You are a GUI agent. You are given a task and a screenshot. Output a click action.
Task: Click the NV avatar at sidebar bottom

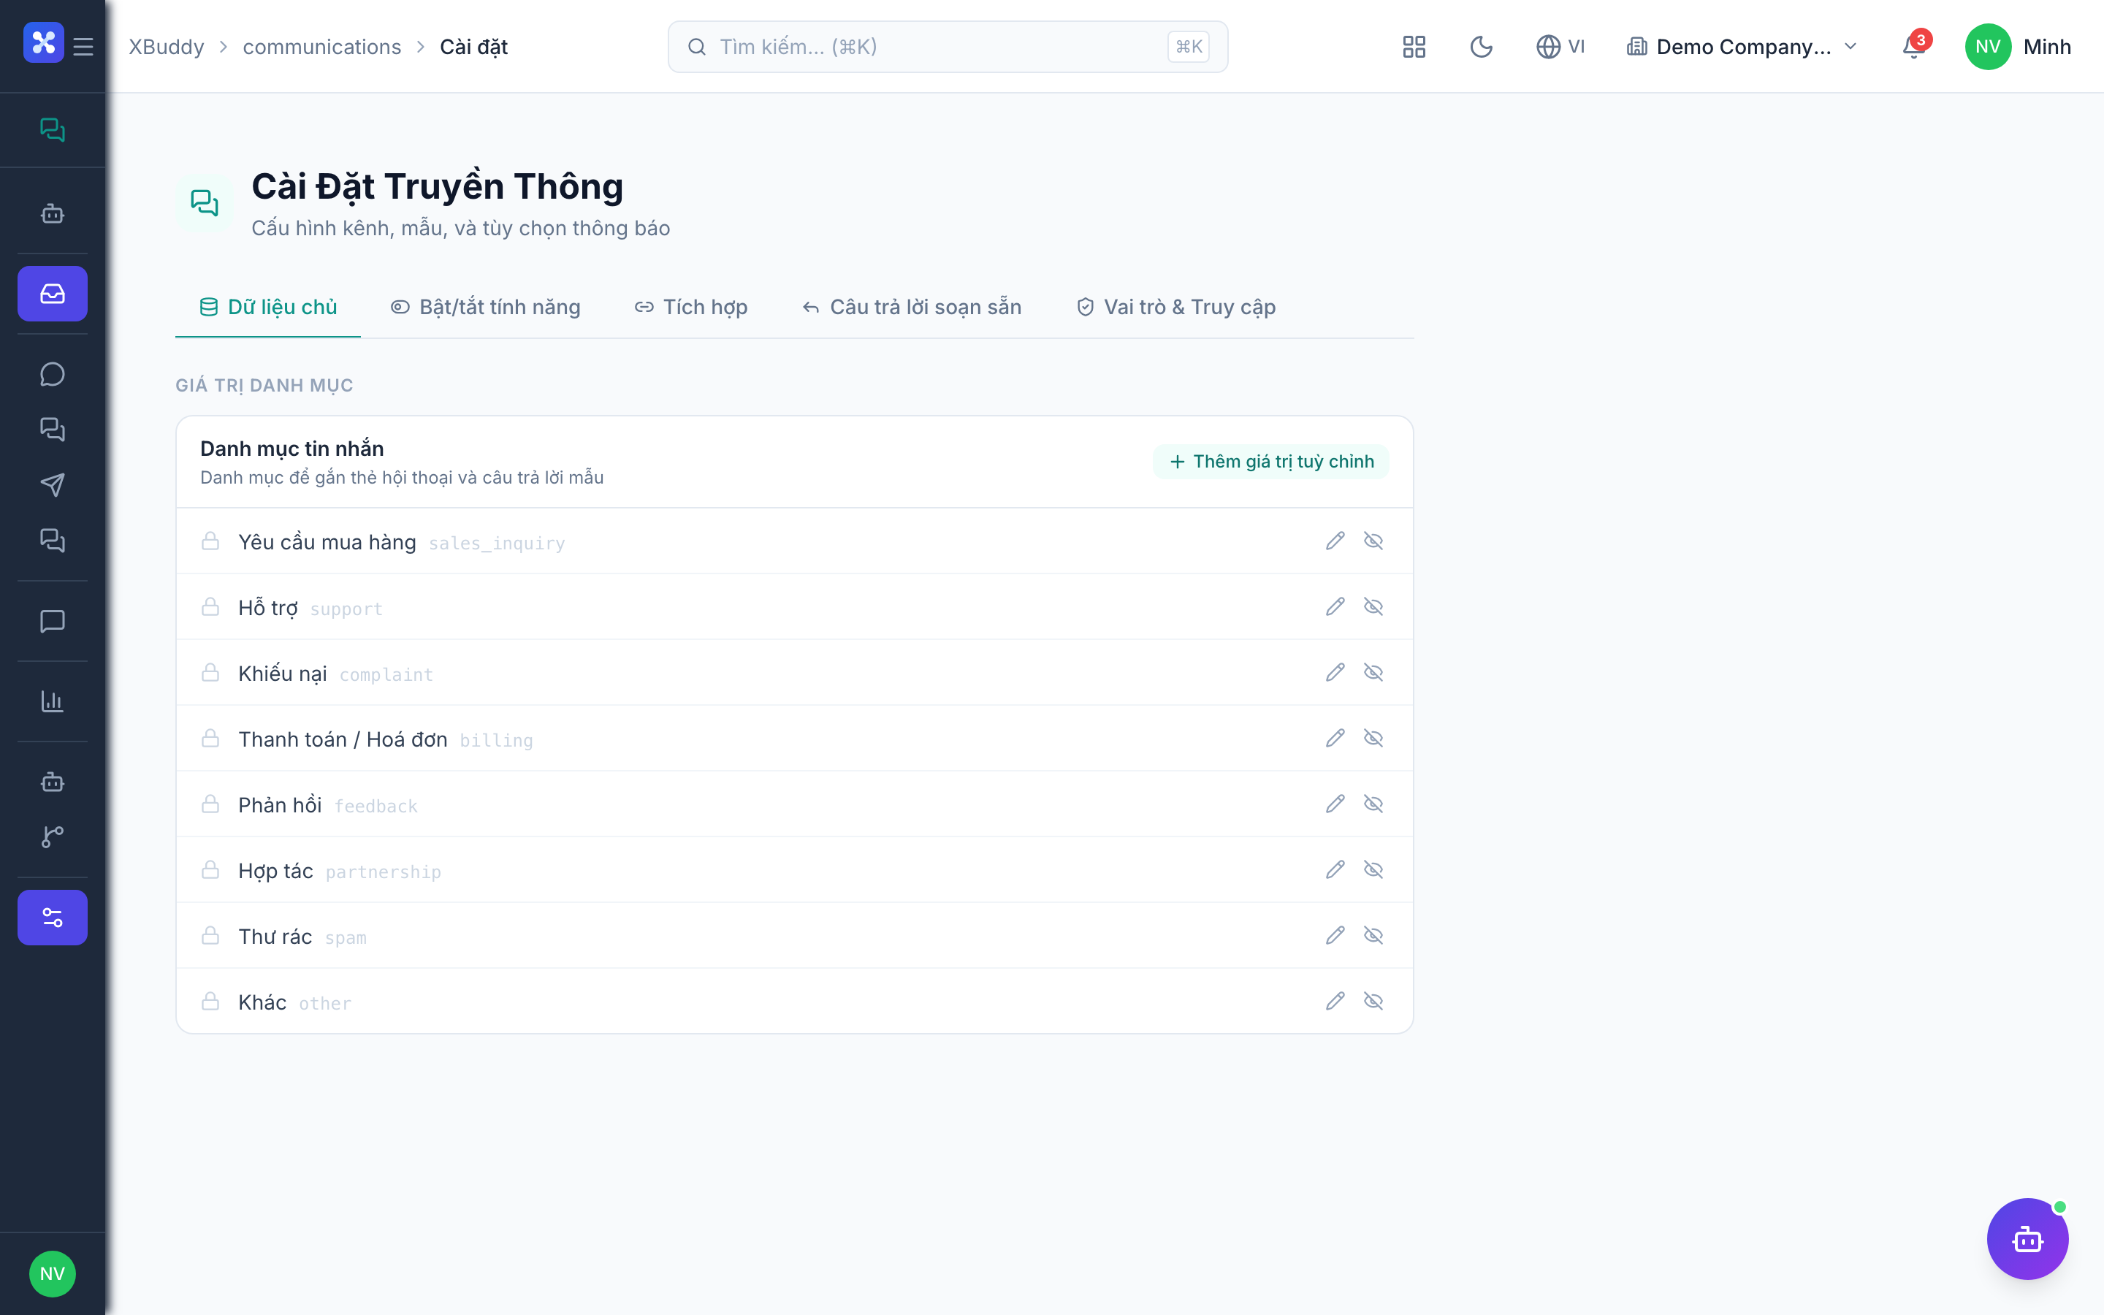[52, 1273]
